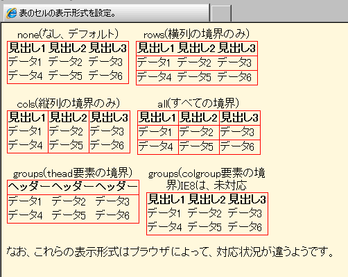Image resolution: width=348 pixels, height=277 pixels.
Task: Click the ヘッダー header row of the thead table
Action: click(73, 187)
